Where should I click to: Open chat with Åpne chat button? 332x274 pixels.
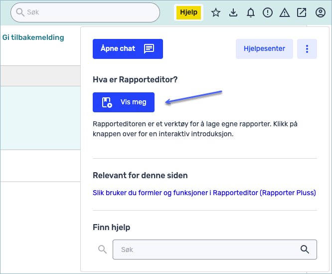click(128, 49)
